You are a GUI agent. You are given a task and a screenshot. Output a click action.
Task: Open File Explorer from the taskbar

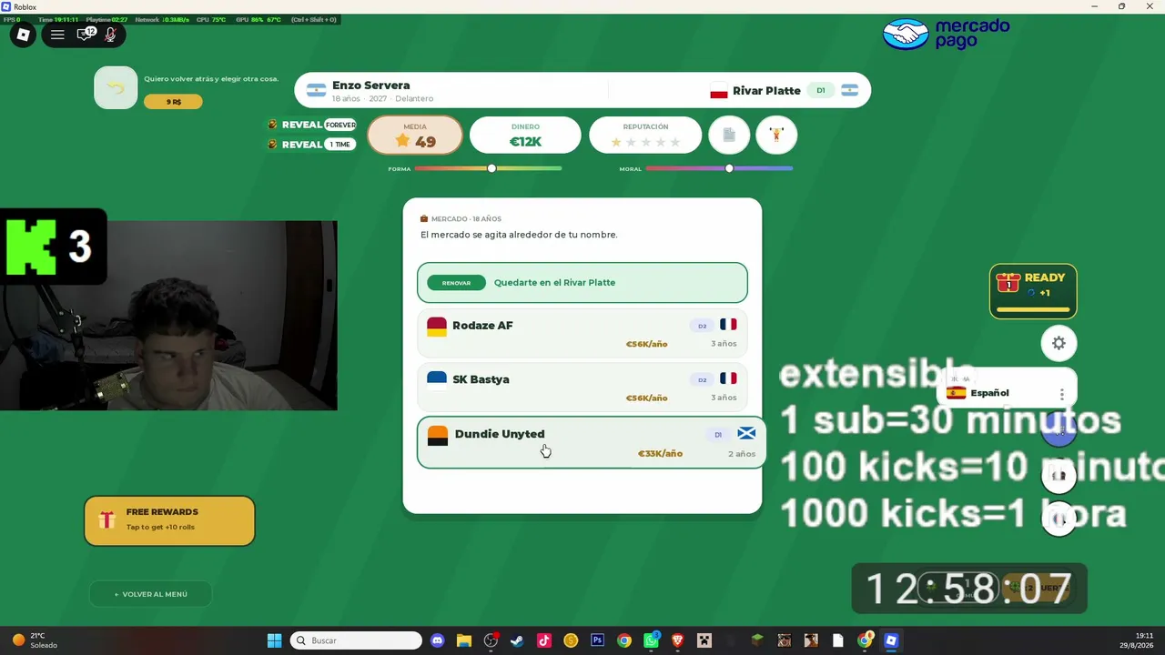tap(464, 640)
